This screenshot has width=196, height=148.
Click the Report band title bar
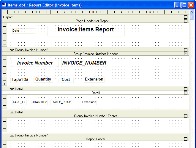[95, 17]
